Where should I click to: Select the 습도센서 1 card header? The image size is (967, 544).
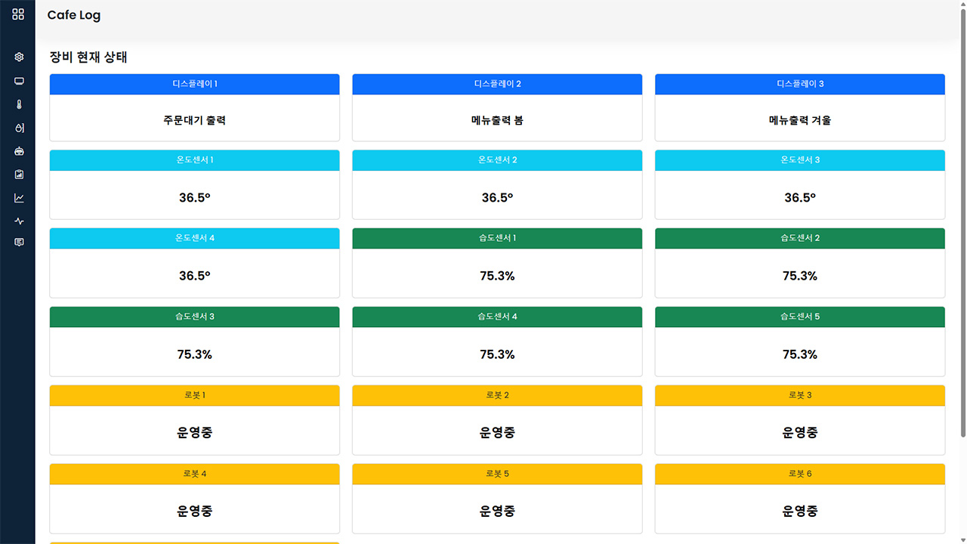point(496,239)
